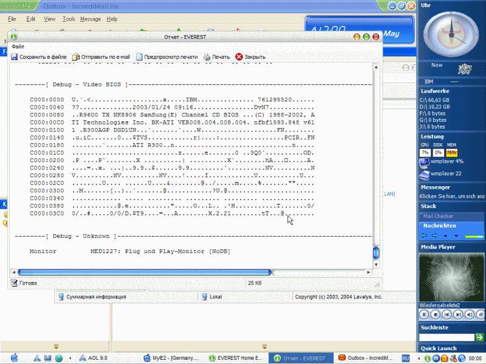Open the Файл menu in the report window
Screen dimensions: 486x364
[18, 47]
